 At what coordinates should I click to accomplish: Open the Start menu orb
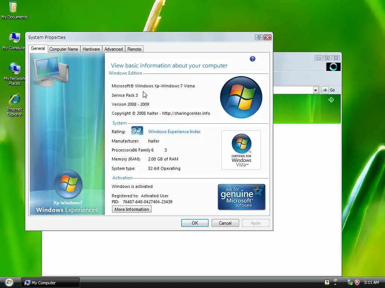coord(9,282)
